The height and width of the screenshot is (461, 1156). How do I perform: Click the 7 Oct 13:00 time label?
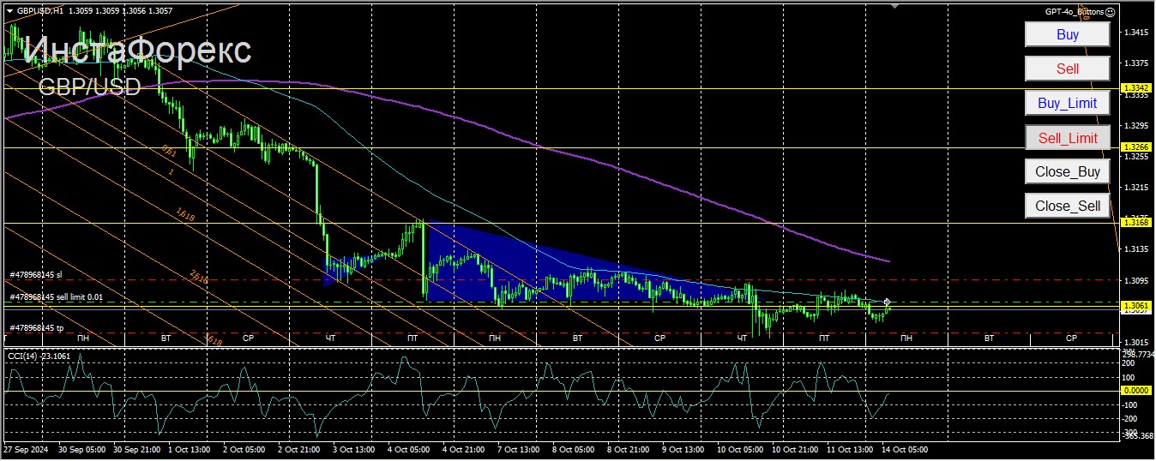pyautogui.click(x=518, y=449)
